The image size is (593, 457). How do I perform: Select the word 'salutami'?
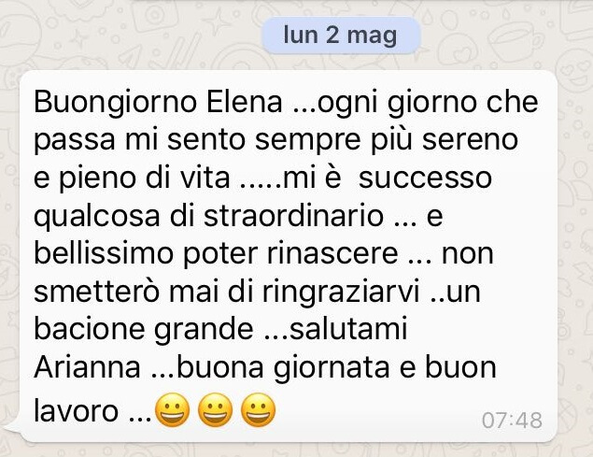click(348, 329)
